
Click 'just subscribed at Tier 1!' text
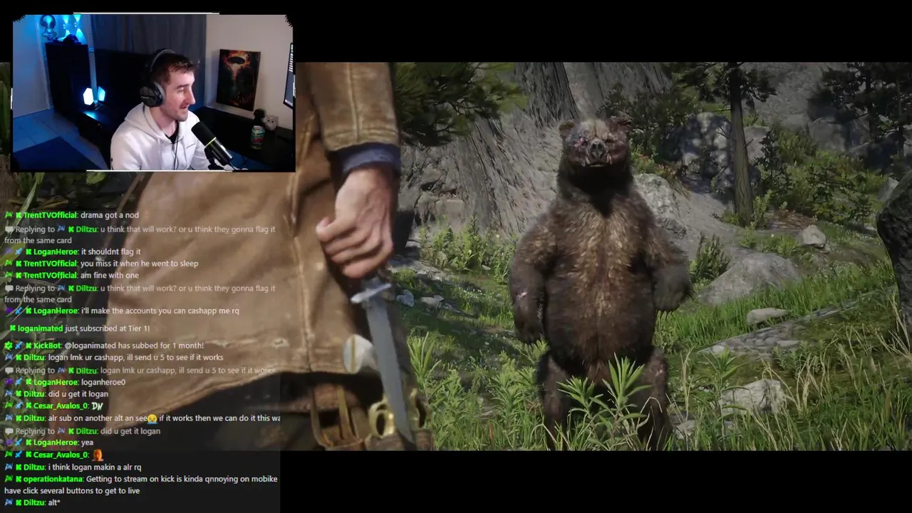tap(108, 328)
